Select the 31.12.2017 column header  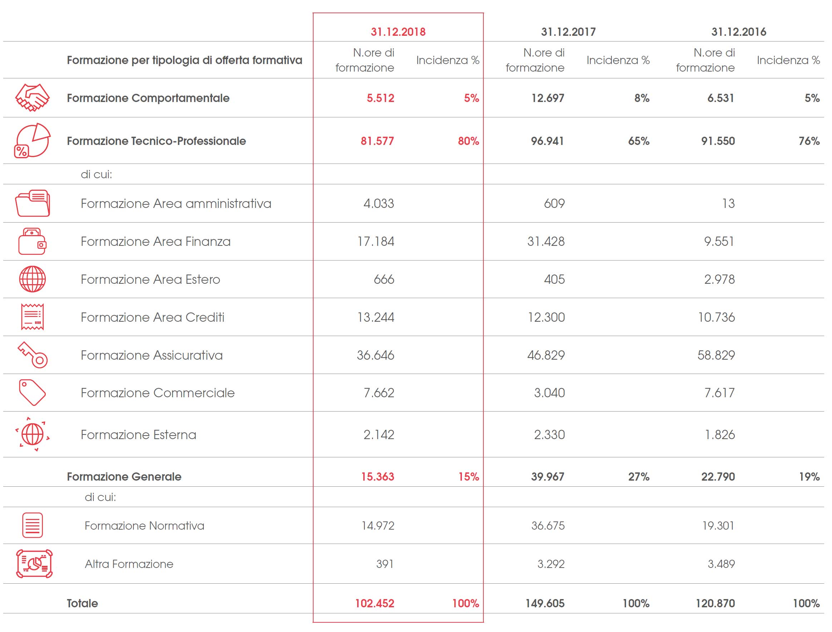pyautogui.click(x=568, y=31)
